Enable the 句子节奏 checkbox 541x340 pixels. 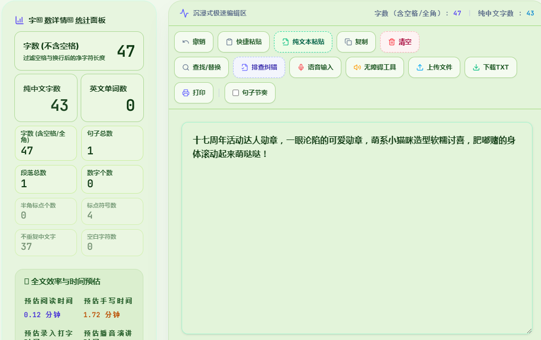point(236,93)
